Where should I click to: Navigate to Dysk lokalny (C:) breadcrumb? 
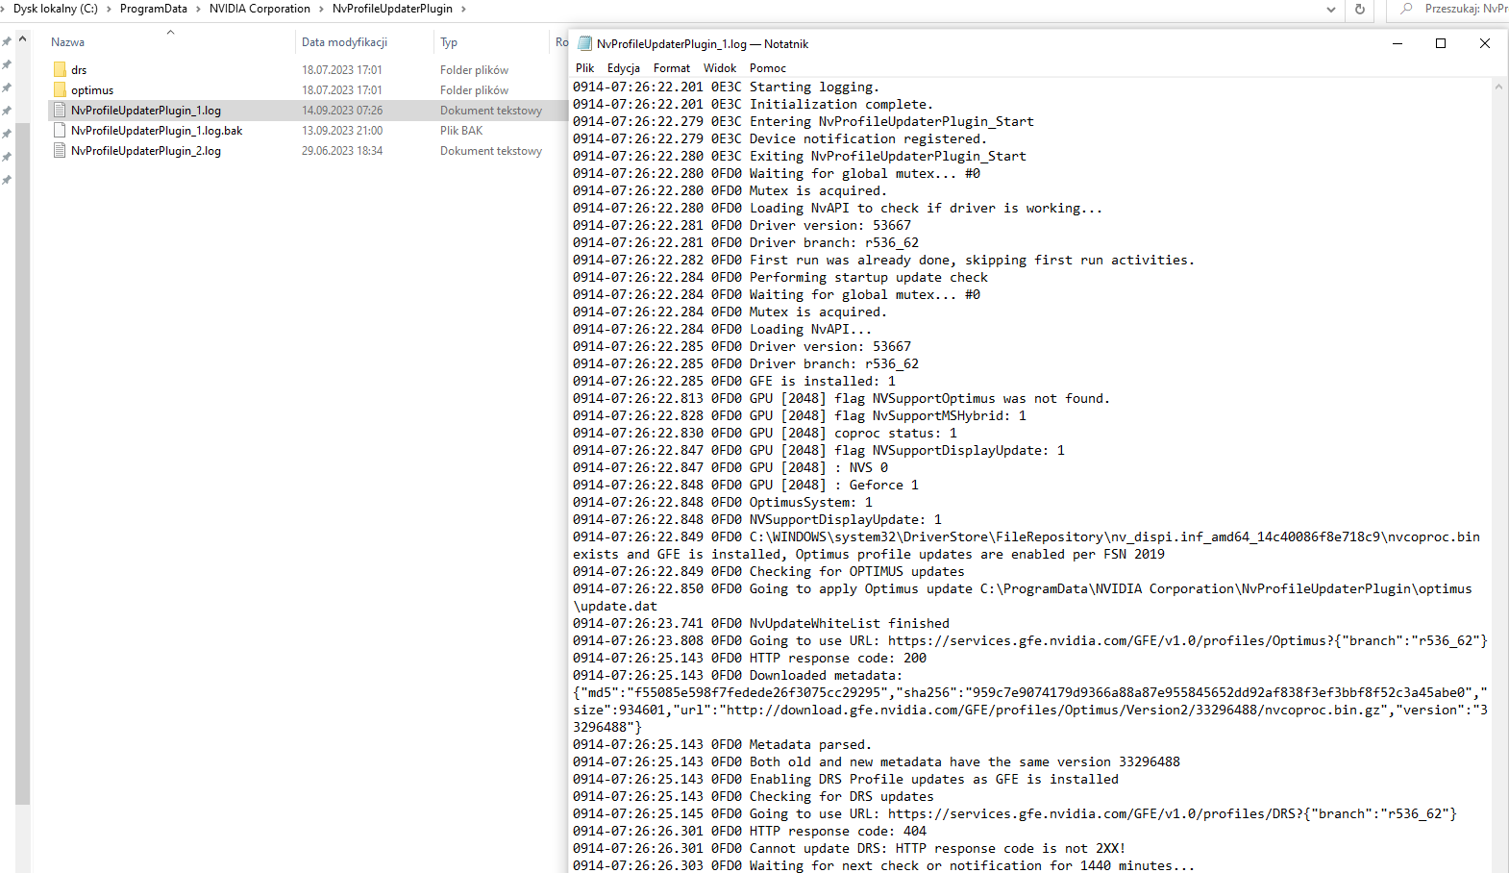tap(55, 9)
